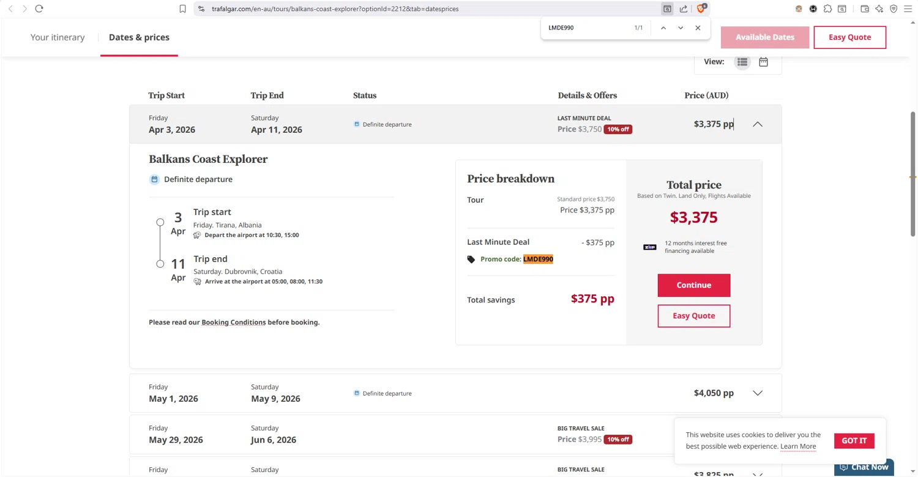The image size is (918, 477).
Task: Click 10% off badge on May 29 row
Action: click(618, 440)
